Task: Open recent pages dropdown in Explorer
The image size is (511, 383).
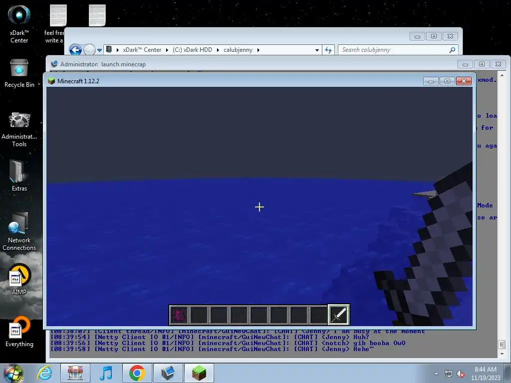Action: (99, 50)
